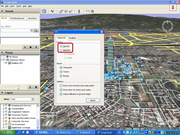180x135 pixels.
Task: Click the Fly To search input field
Action: pyautogui.click(x=15, y=30)
